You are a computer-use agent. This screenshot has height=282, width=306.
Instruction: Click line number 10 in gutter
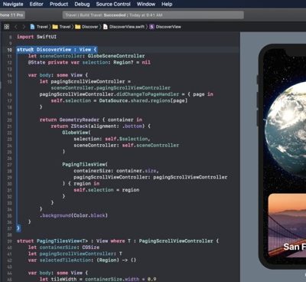9,50
